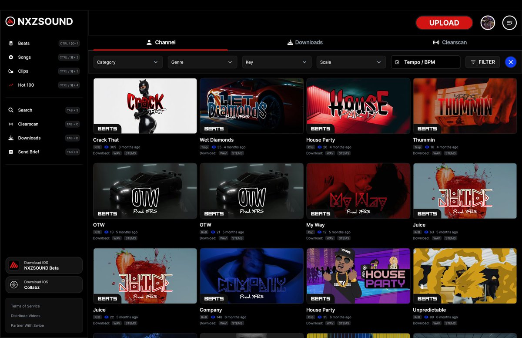The width and height of the screenshot is (522, 338).
Task: Expand the Scale dropdown
Action: (x=351, y=62)
